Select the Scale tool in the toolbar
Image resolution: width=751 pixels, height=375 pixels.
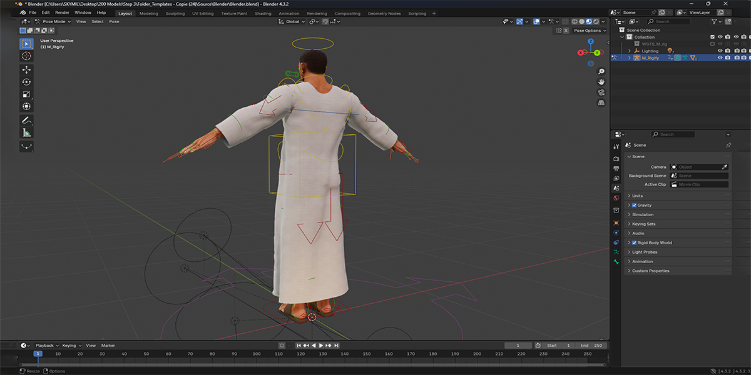click(x=26, y=94)
